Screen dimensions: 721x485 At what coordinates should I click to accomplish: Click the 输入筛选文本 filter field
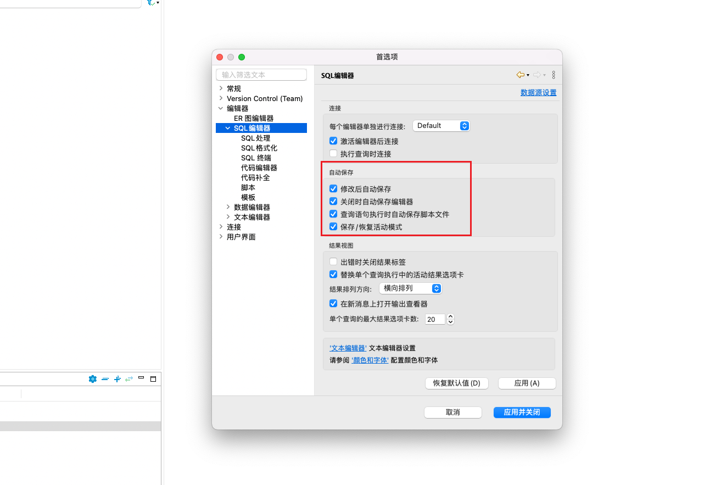(x=261, y=75)
